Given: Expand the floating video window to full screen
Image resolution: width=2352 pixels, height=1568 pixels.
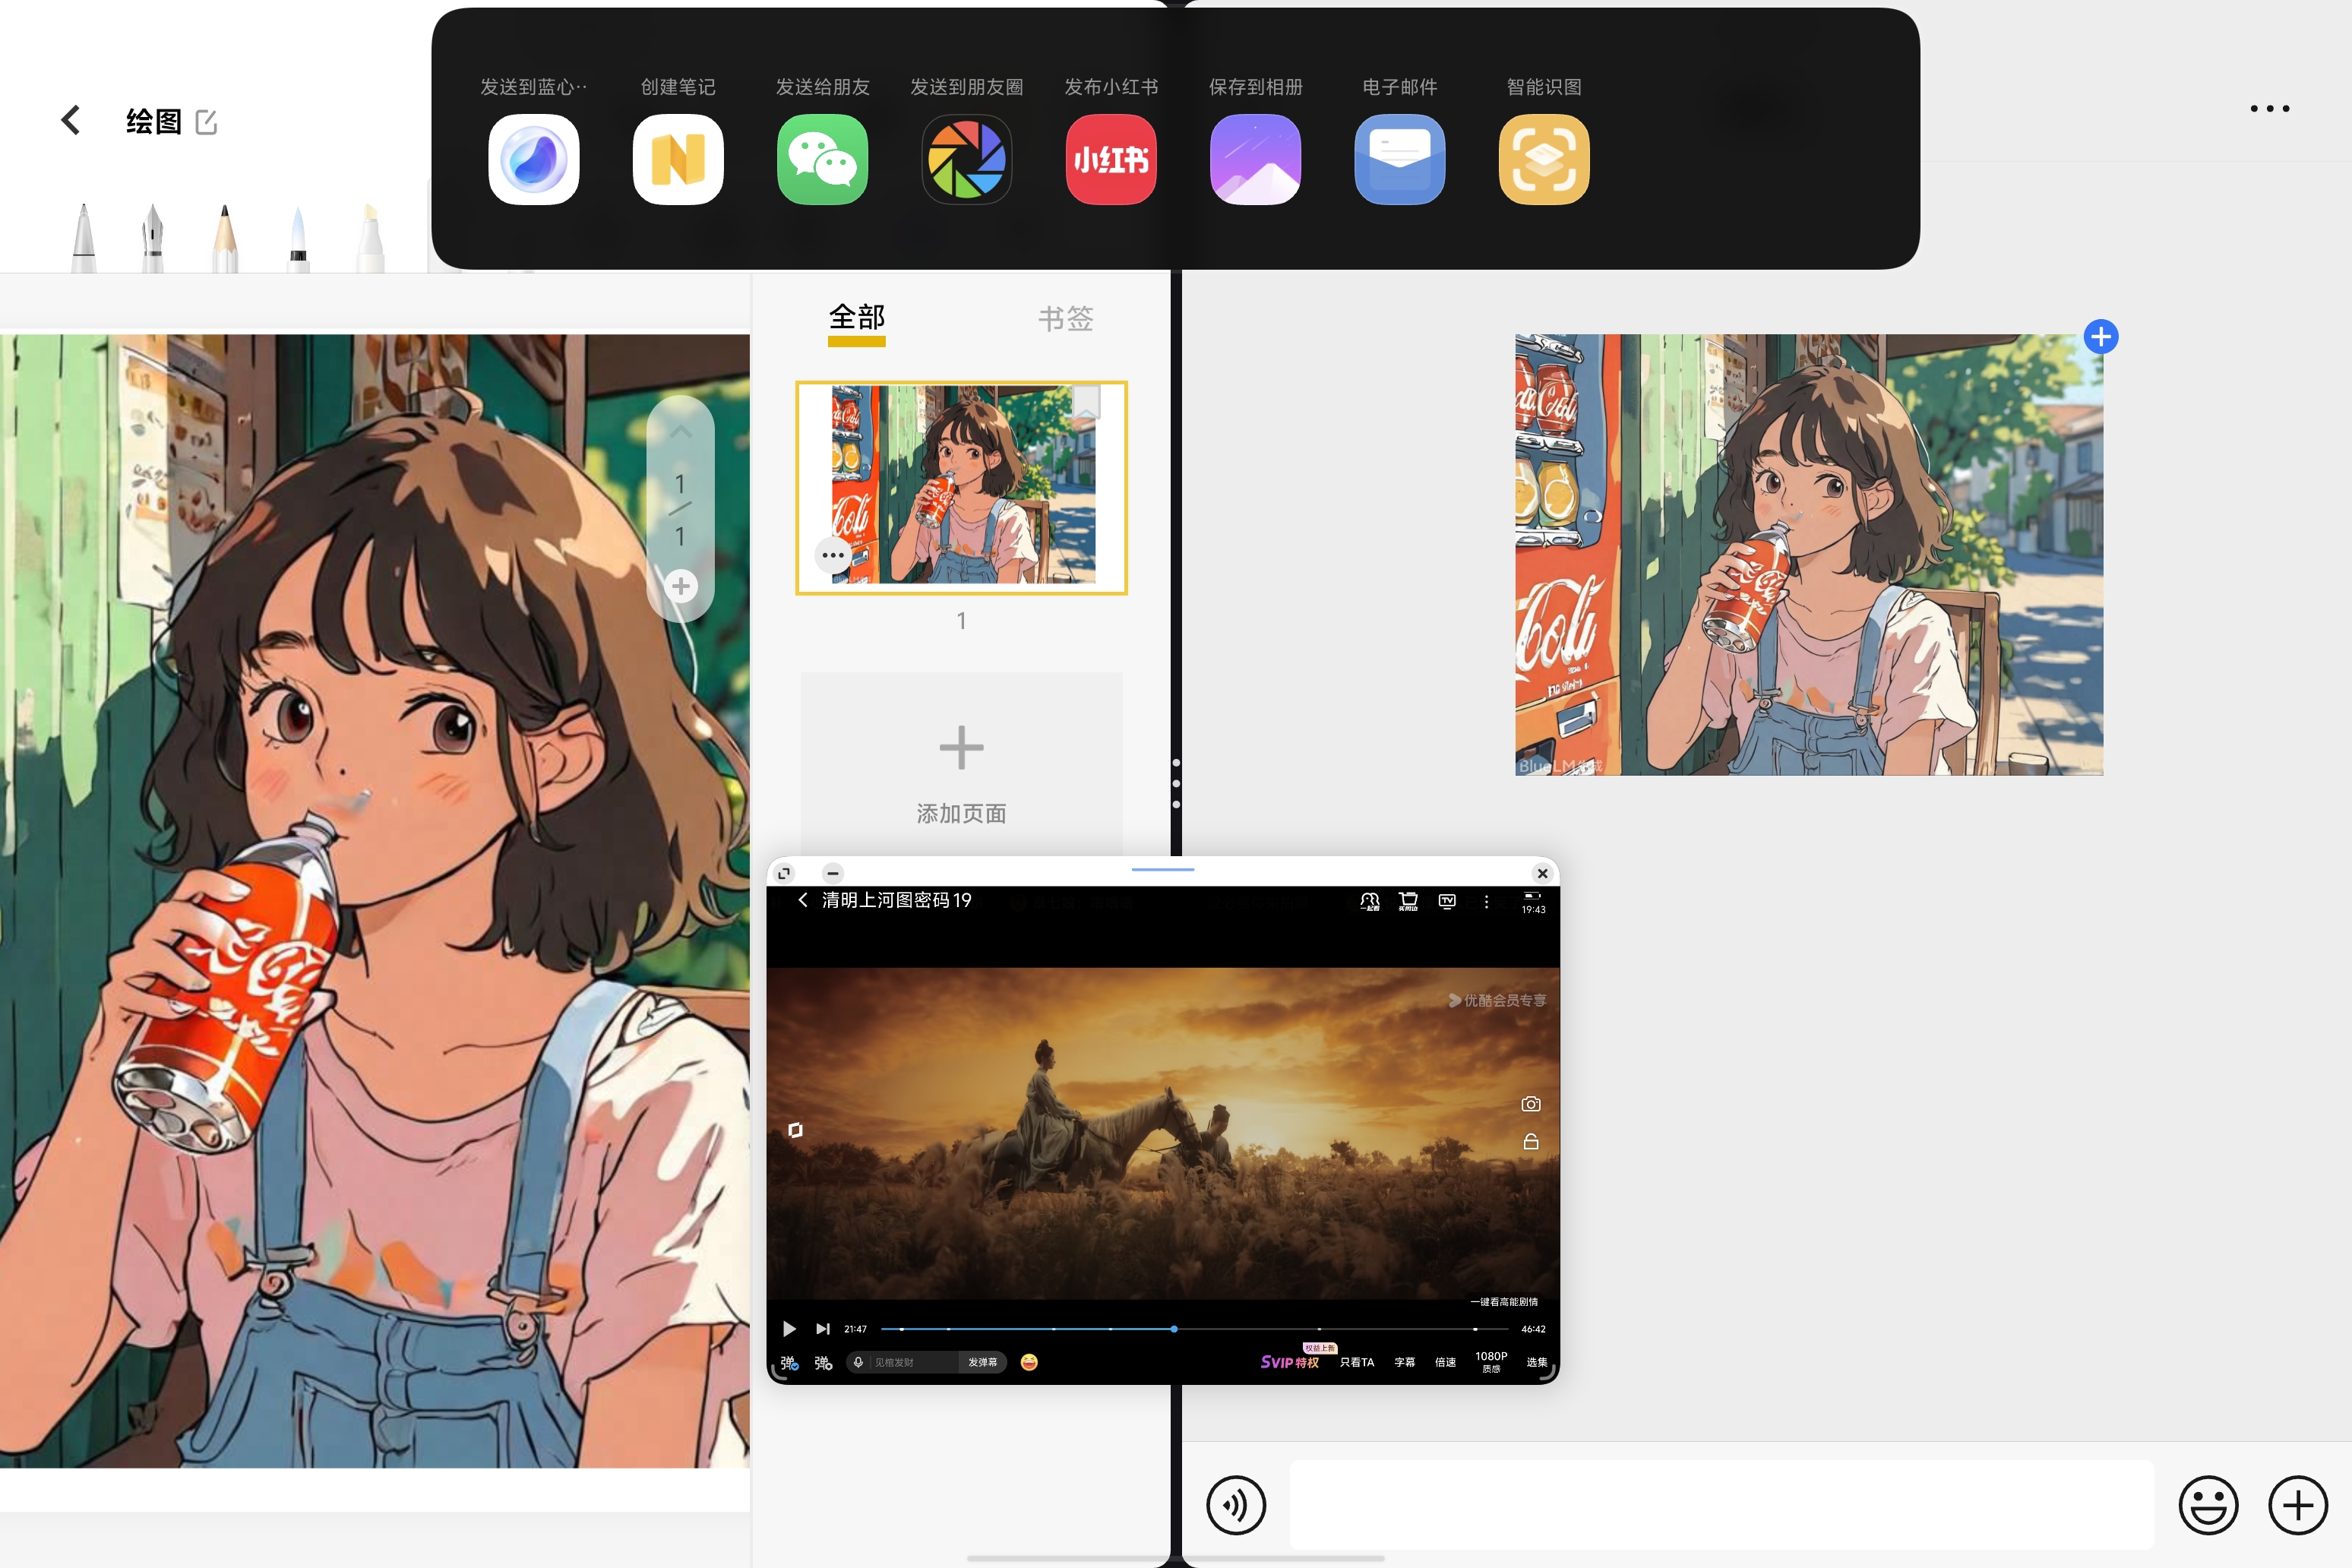Looking at the screenshot, I should click(x=784, y=873).
